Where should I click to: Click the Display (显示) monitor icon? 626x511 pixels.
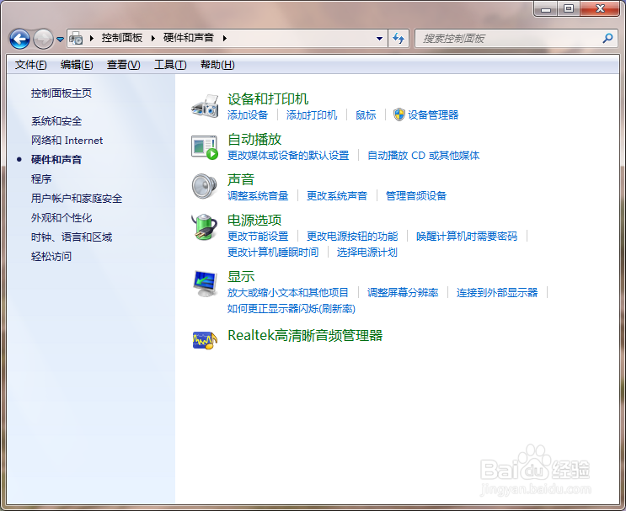coord(206,284)
